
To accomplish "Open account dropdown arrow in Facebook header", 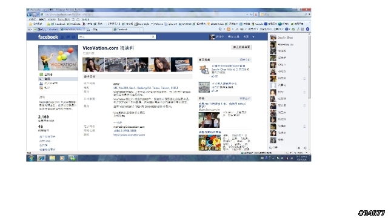I will (253, 37).
